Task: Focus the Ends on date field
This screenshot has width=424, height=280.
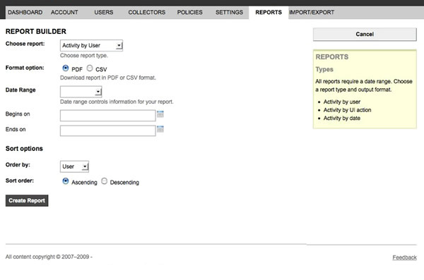Action: click(108, 131)
